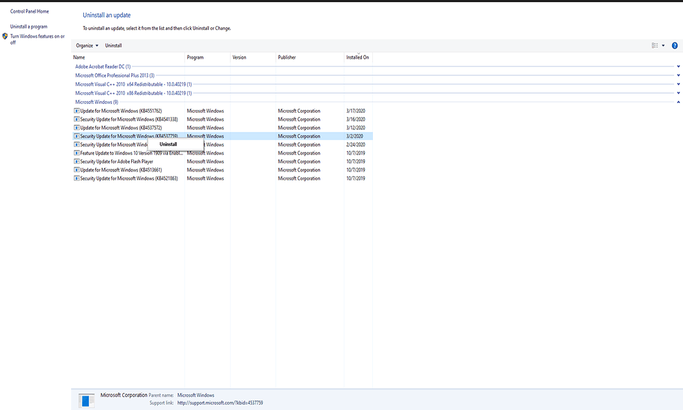This screenshot has width=683, height=410.
Task: Select Update for Microsoft Windows (KB4551762)
Action: pos(121,111)
